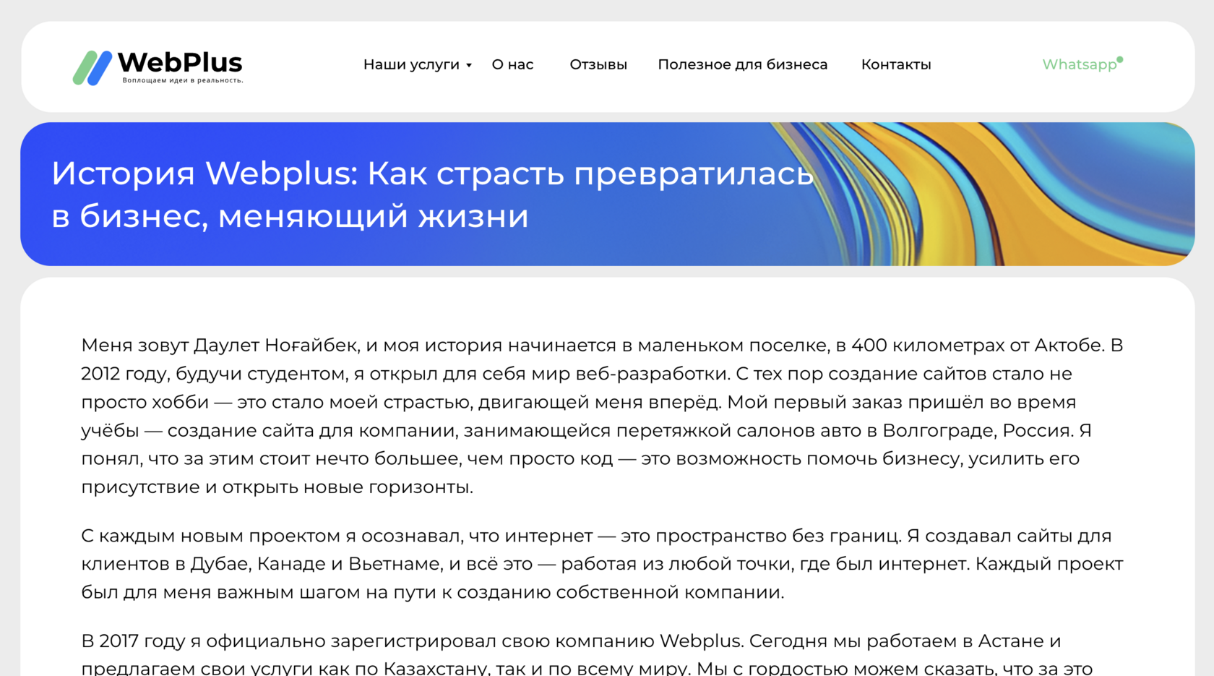Image resolution: width=1214 pixels, height=676 pixels.
Task: Open the 'Контакты' page
Action: 896,64
